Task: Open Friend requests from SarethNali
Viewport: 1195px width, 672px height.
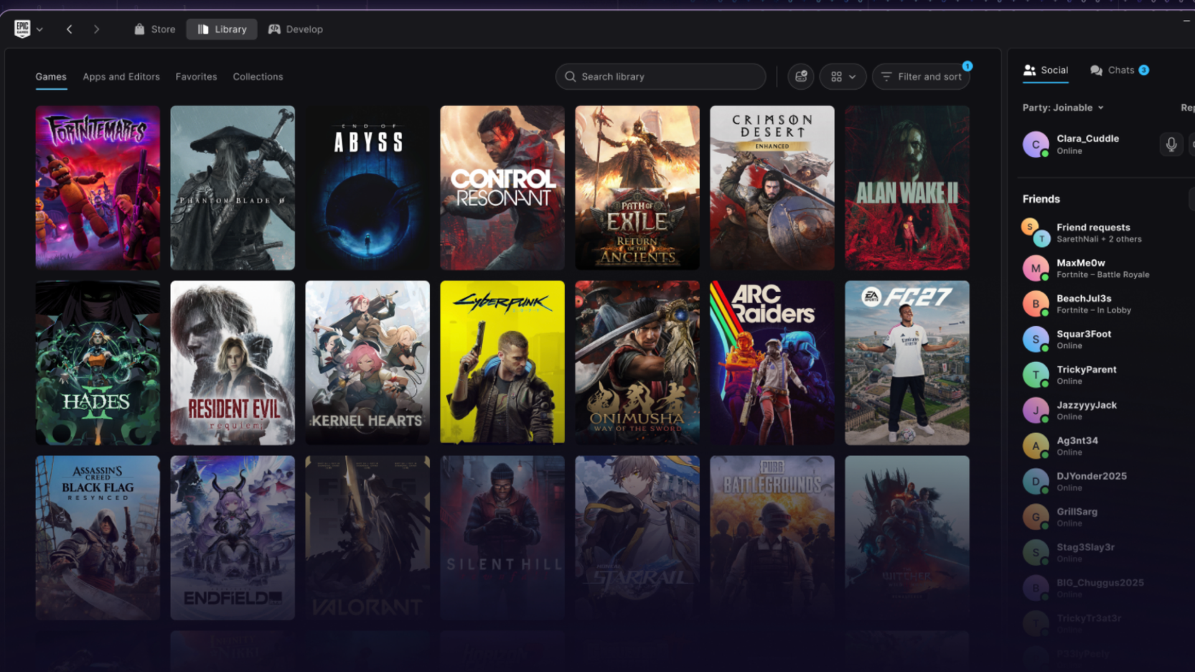Action: point(1099,233)
